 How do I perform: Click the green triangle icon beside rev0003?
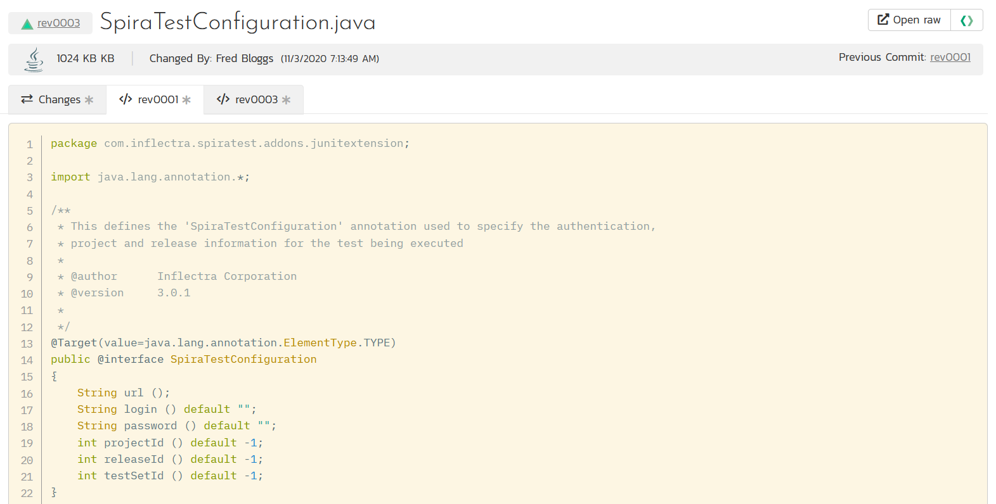[x=27, y=24]
